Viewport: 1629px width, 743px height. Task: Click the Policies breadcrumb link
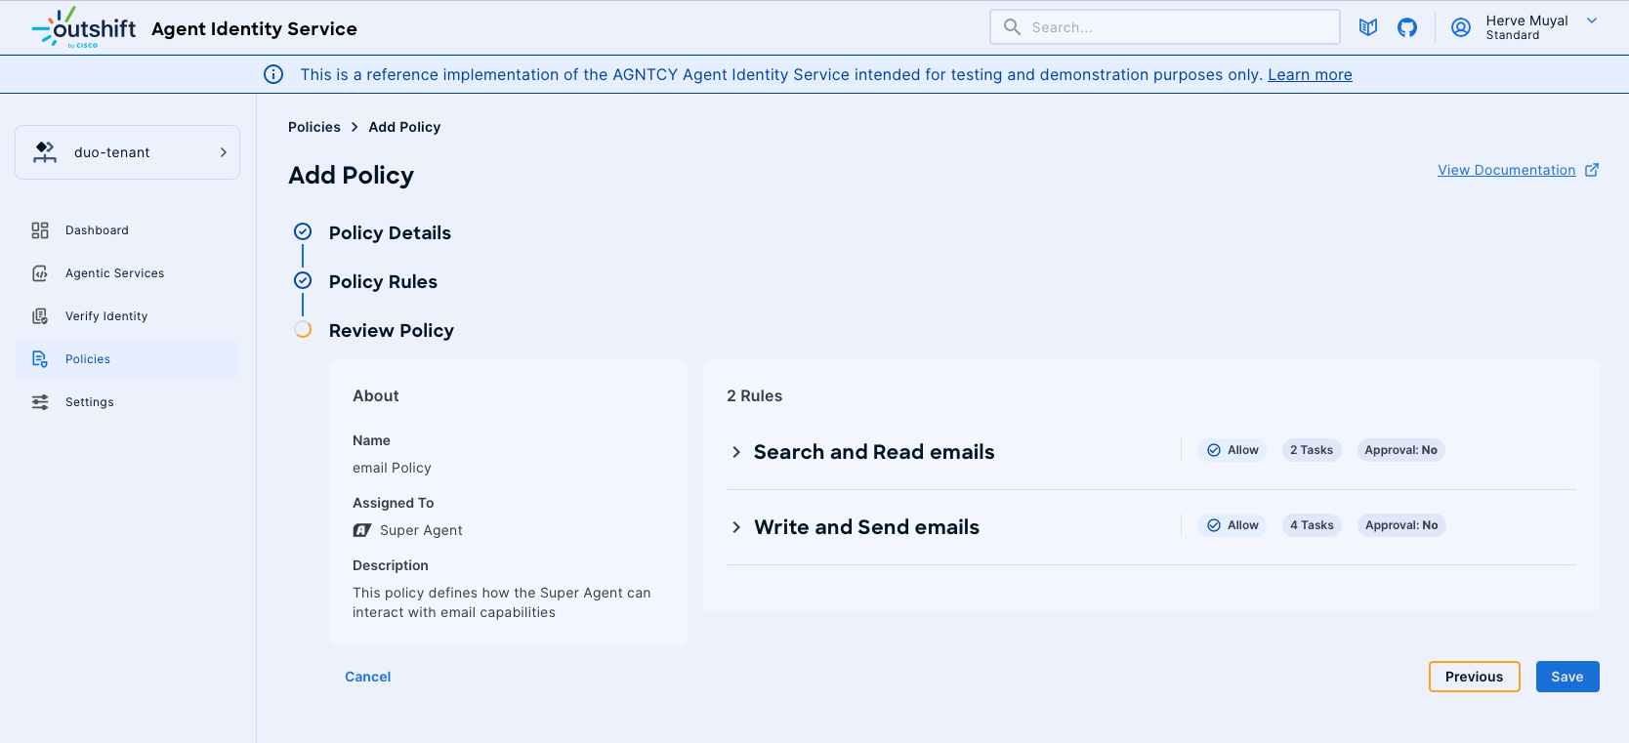tap(314, 127)
